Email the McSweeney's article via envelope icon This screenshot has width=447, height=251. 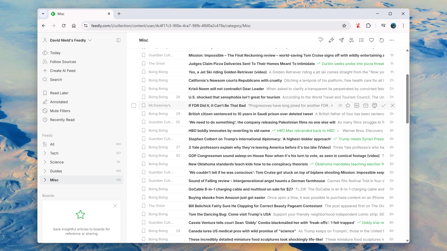pyautogui.click(x=366, y=105)
